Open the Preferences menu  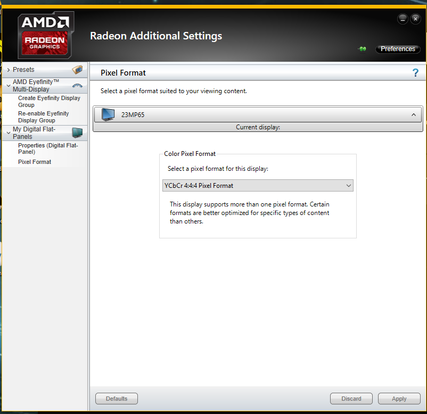398,49
